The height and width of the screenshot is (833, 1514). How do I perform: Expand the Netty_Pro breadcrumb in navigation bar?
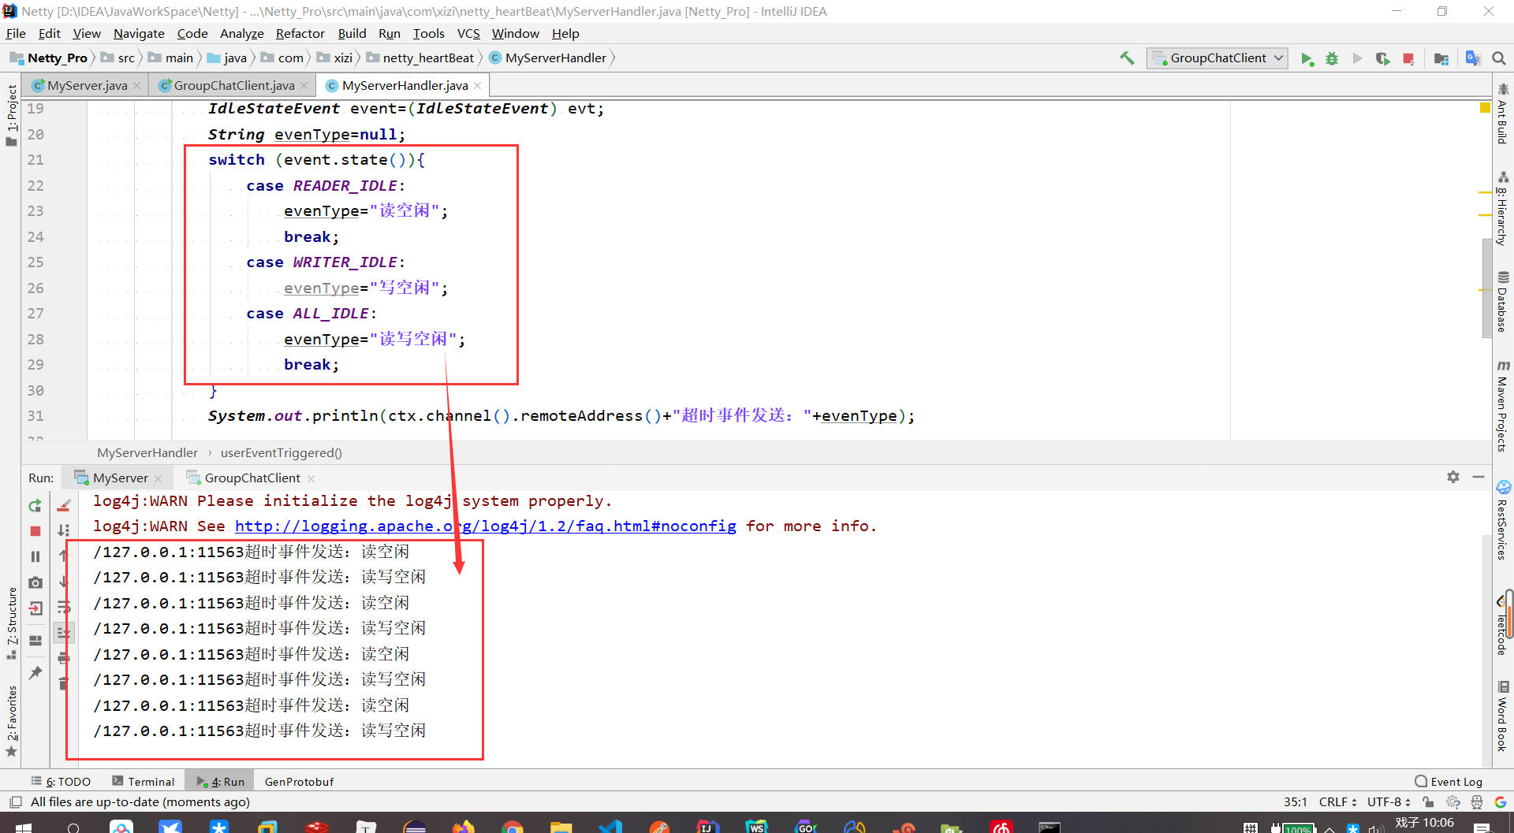(49, 58)
